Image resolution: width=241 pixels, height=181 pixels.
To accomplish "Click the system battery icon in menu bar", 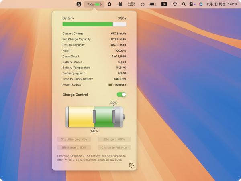I will (153, 4).
